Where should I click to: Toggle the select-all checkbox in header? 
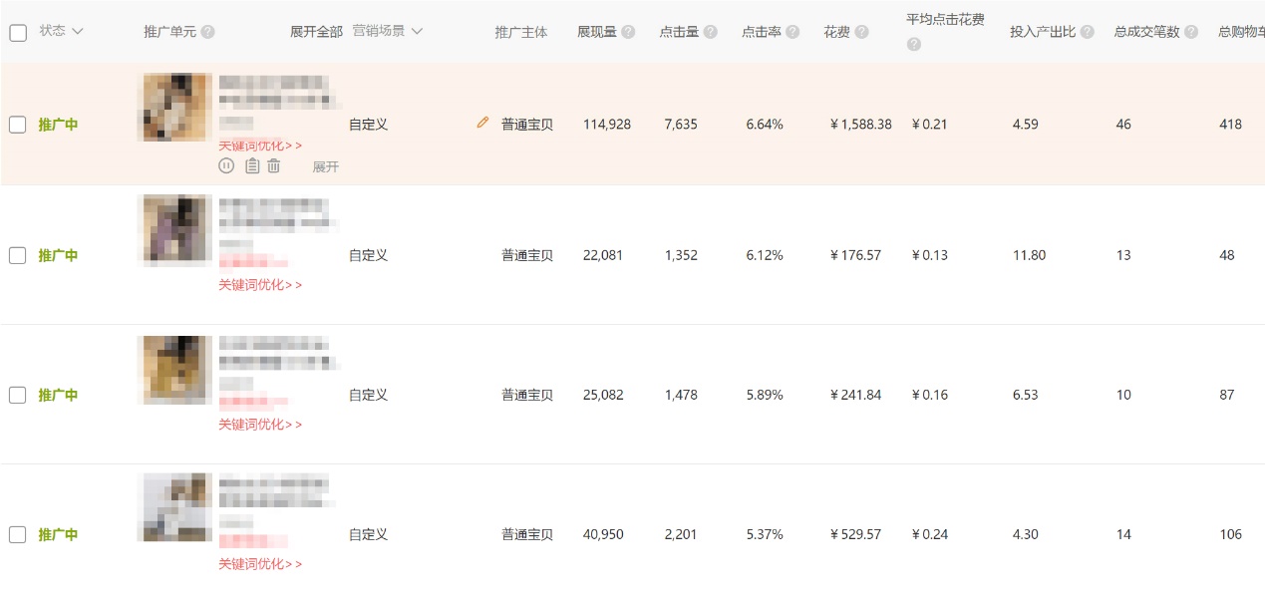[18, 33]
